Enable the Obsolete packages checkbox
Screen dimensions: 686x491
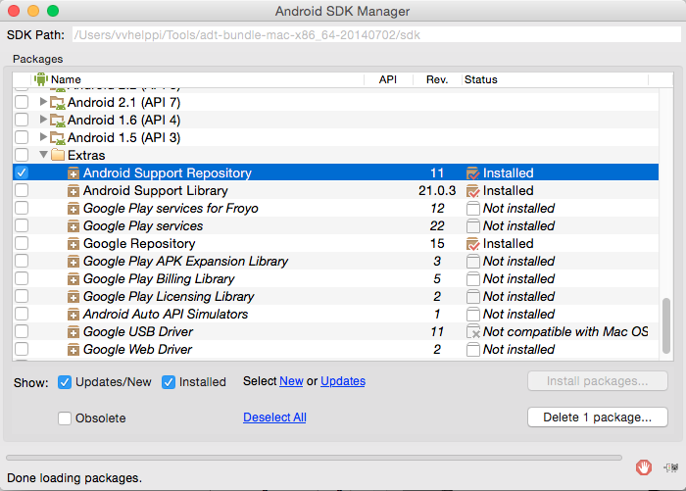coord(65,418)
